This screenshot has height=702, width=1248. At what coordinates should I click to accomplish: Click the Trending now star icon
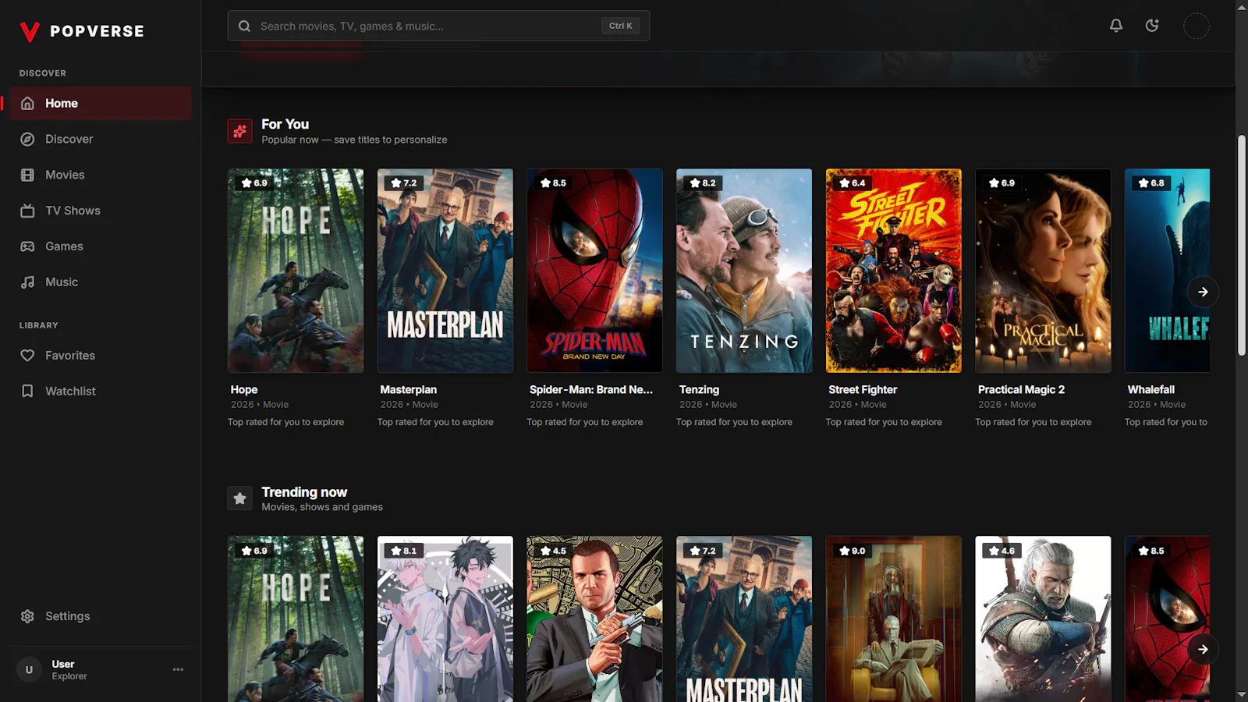click(x=240, y=498)
